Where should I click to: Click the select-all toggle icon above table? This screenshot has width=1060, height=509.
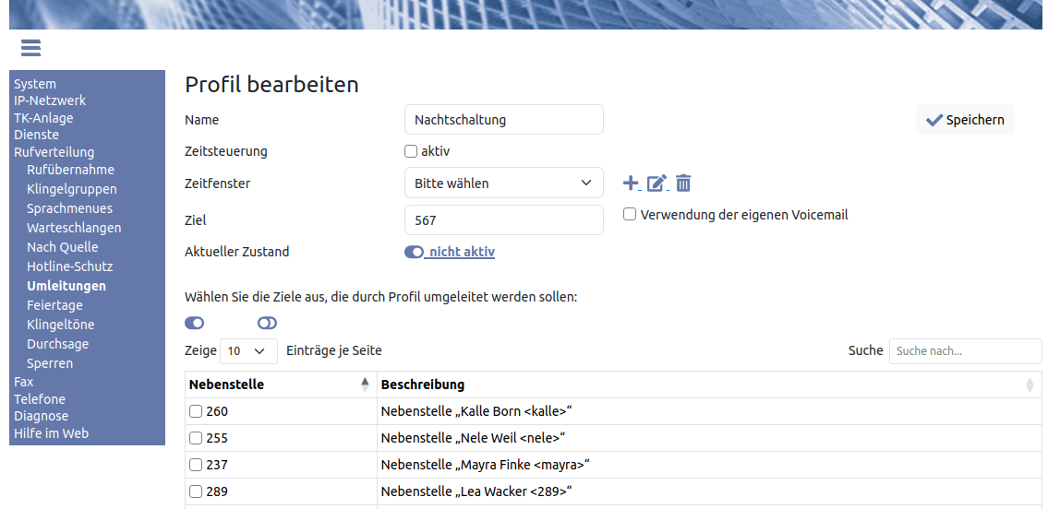coord(194,323)
